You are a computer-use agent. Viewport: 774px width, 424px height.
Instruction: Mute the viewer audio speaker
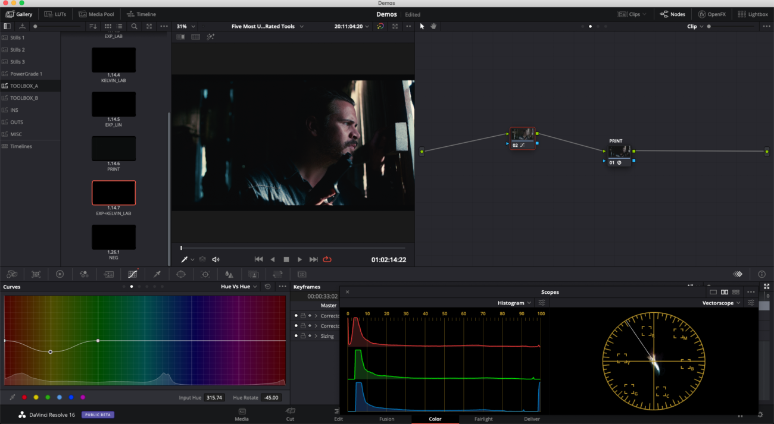(x=216, y=259)
